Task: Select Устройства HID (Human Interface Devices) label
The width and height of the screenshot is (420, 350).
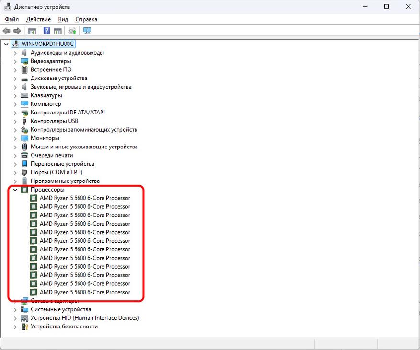Action: click(85, 318)
